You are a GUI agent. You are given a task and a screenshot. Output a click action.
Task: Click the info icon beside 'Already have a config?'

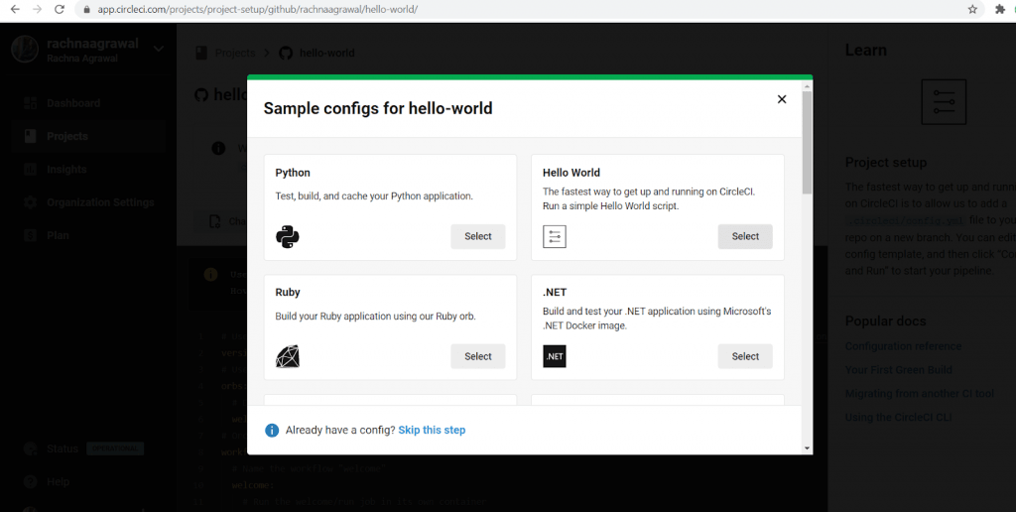click(272, 431)
